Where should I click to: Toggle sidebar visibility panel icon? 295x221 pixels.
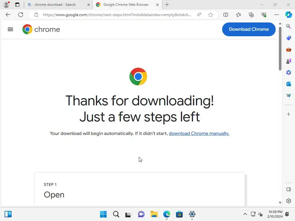pos(288,189)
